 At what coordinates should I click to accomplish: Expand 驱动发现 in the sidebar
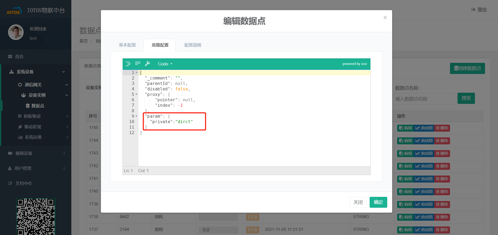[36, 127]
